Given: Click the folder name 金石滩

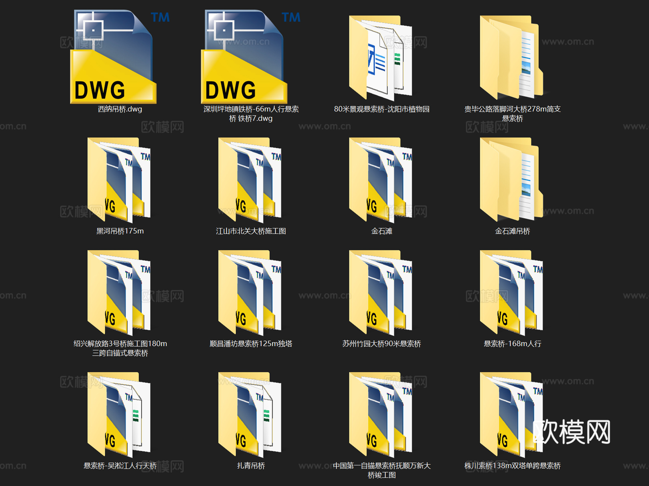Looking at the screenshot, I should click(x=382, y=231).
